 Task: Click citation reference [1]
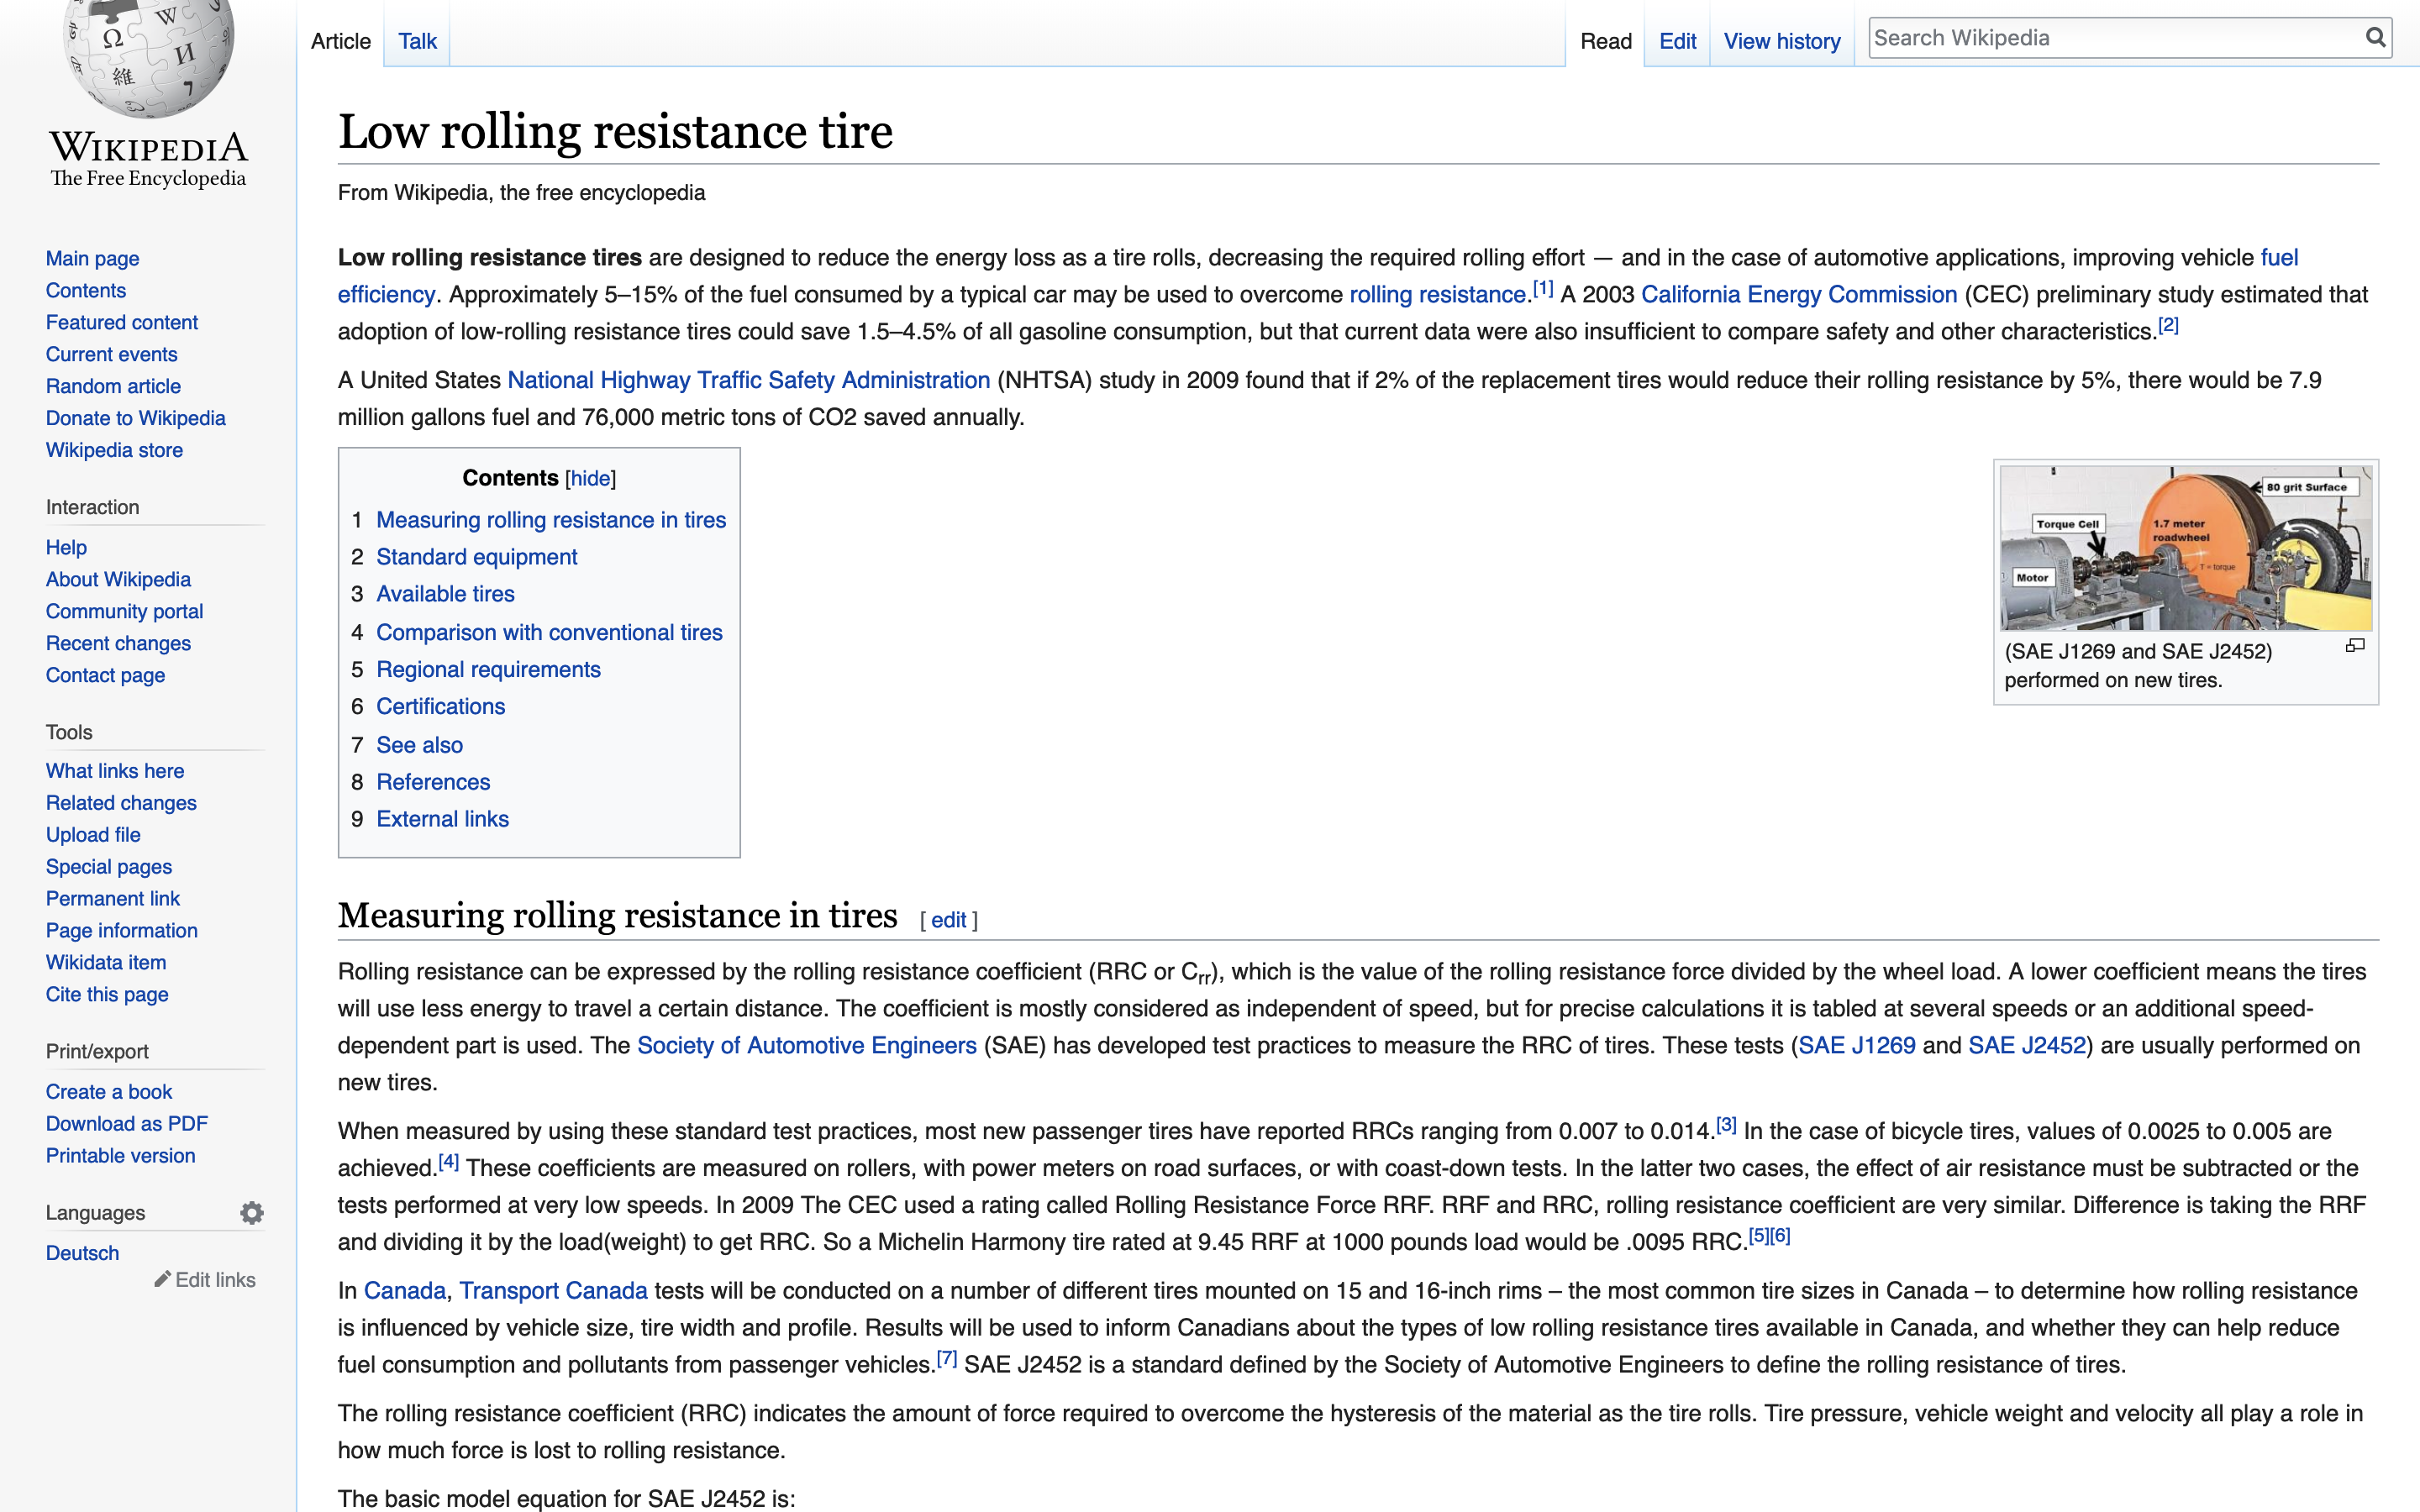click(x=1543, y=289)
